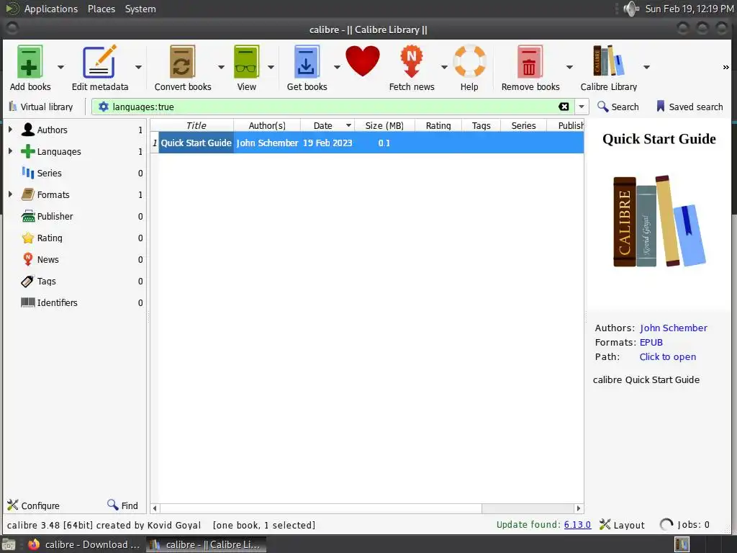
Task: Expand the Languages category
Action: click(x=10, y=151)
